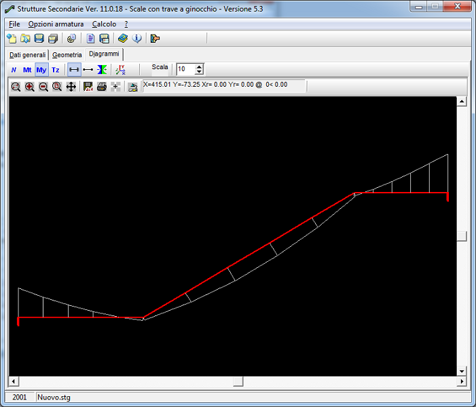This screenshot has height=407, width=476.
Task: Click the vertical scrollbar thumb
Action: click(462, 236)
